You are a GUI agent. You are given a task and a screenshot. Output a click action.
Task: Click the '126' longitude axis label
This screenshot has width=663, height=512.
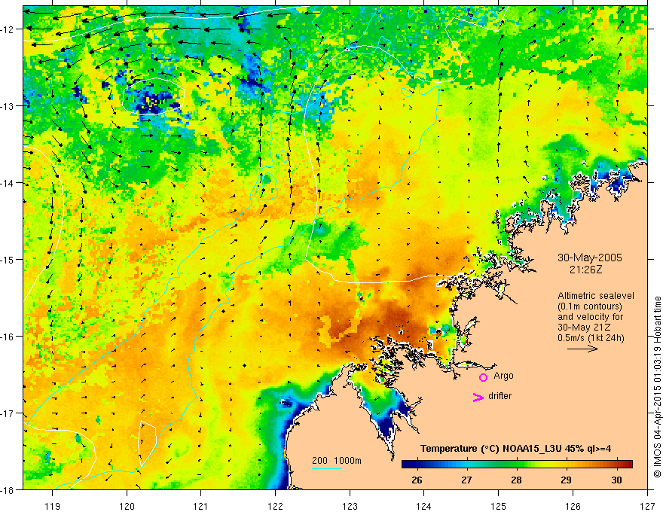click(x=573, y=506)
